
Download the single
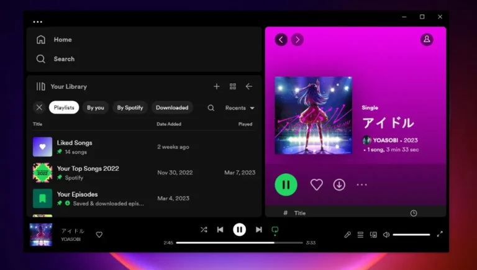pos(339,184)
